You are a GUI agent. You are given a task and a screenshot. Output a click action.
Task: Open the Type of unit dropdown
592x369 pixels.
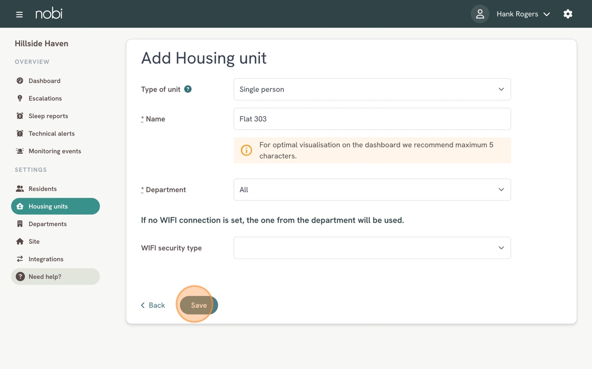tap(372, 89)
